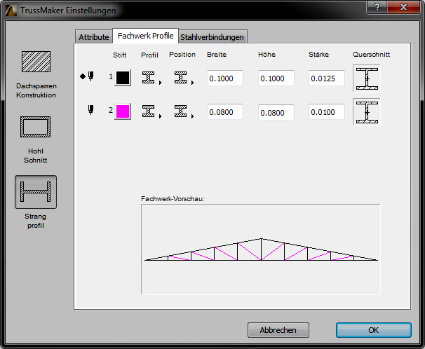425x349 pixels.
Task: Click the Strang profil label
Action: point(36,221)
